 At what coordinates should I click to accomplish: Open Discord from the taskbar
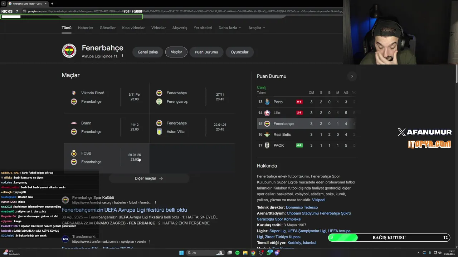pos(277,253)
